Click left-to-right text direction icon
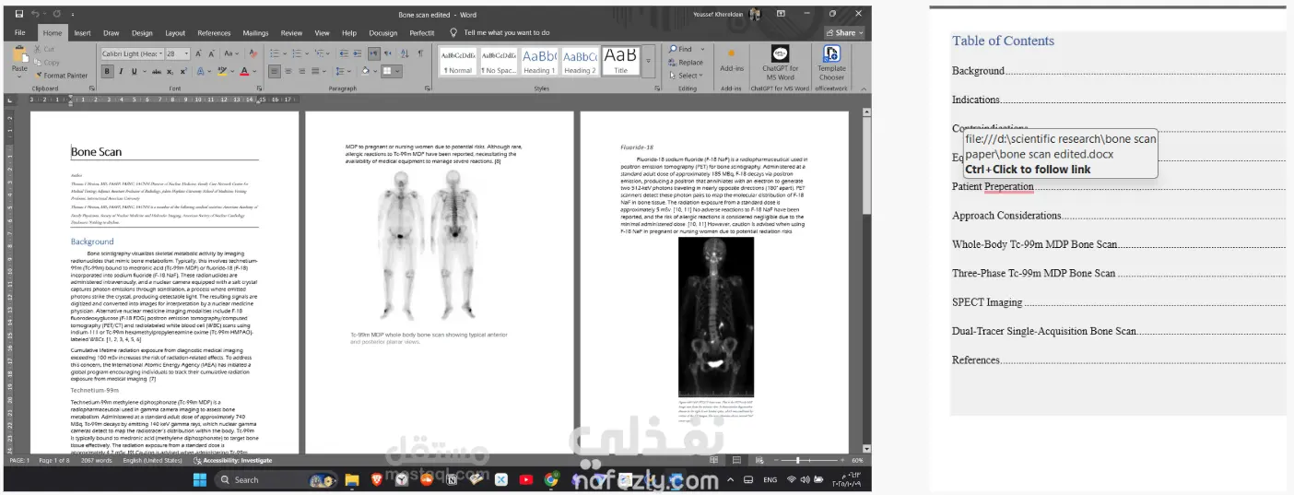The height and width of the screenshot is (495, 1294). [x=374, y=53]
